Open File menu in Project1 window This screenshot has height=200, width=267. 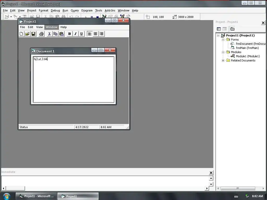pyautogui.click(x=22, y=27)
